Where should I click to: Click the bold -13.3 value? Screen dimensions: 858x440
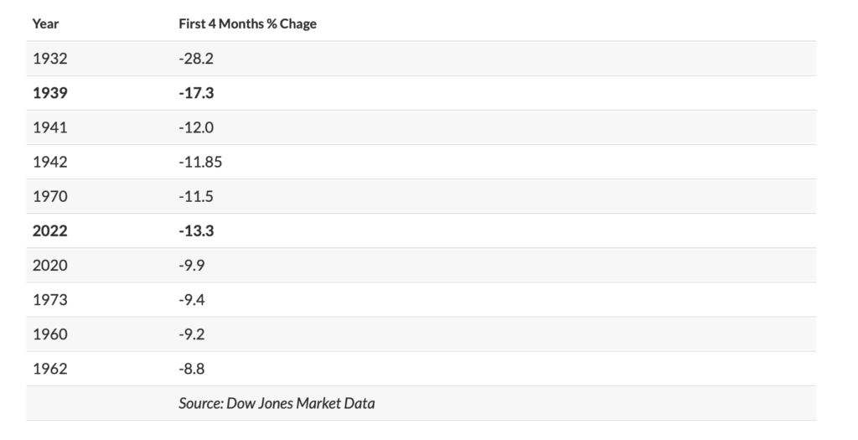click(197, 230)
